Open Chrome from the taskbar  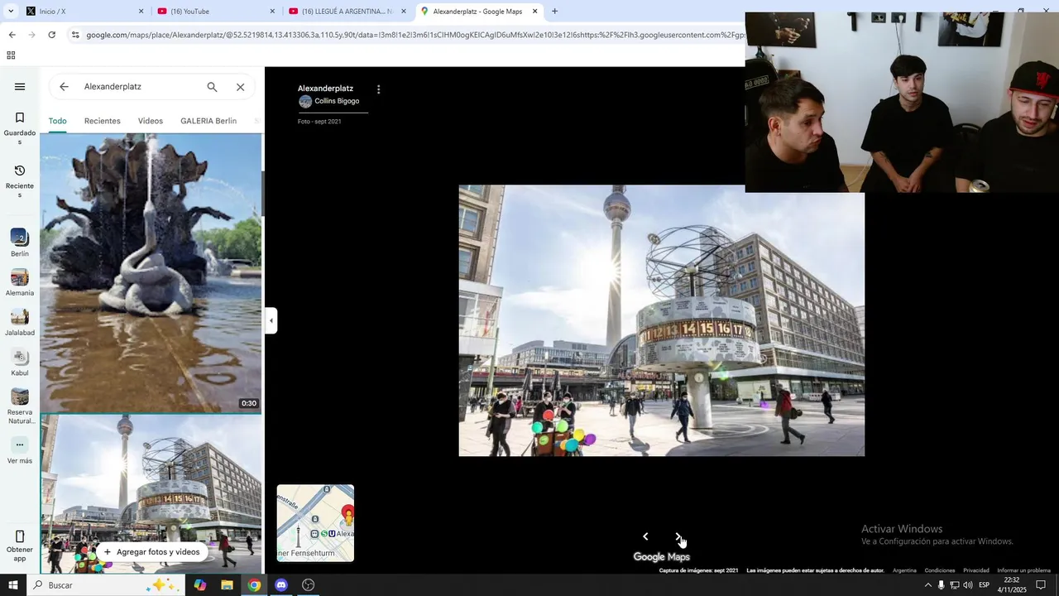[x=254, y=585]
